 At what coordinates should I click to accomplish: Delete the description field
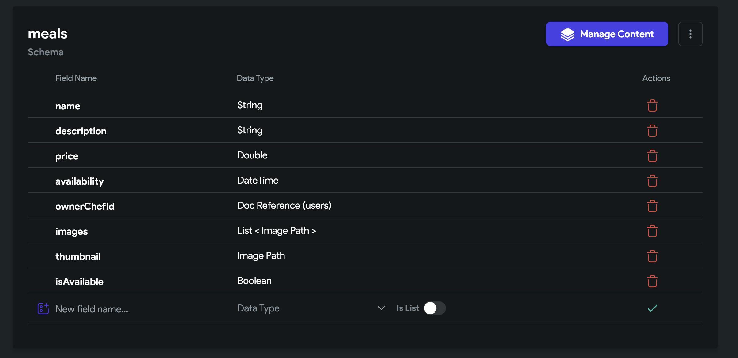[x=652, y=131]
